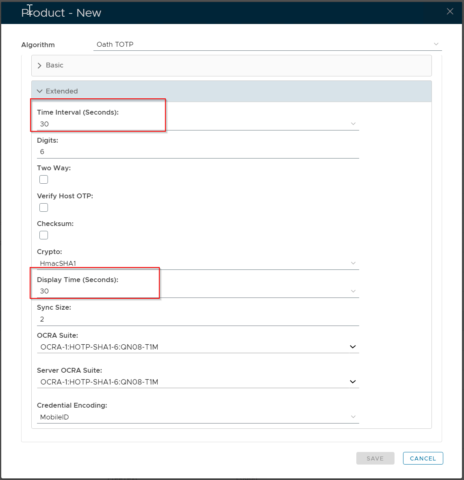Open the Time Interval dropdown arrow
Screen dimensions: 464x480
pos(353,124)
